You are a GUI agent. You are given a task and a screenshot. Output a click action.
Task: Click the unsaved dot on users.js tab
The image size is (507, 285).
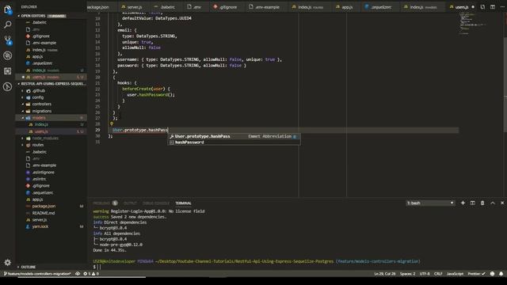click(x=473, y=7)
